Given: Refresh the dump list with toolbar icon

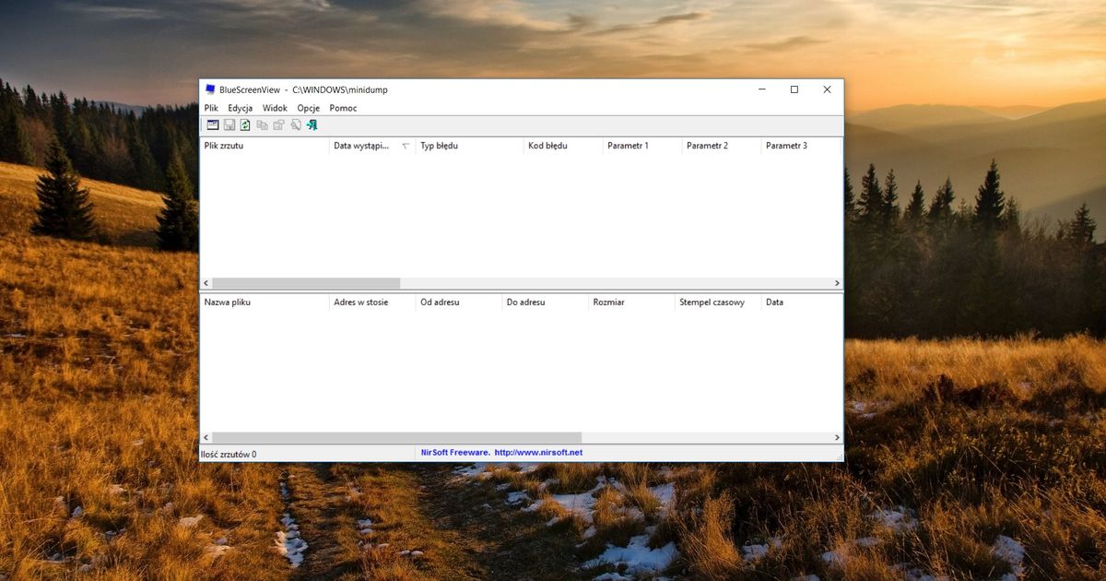Looking at the screenshot, I should [x=244, y=125].
